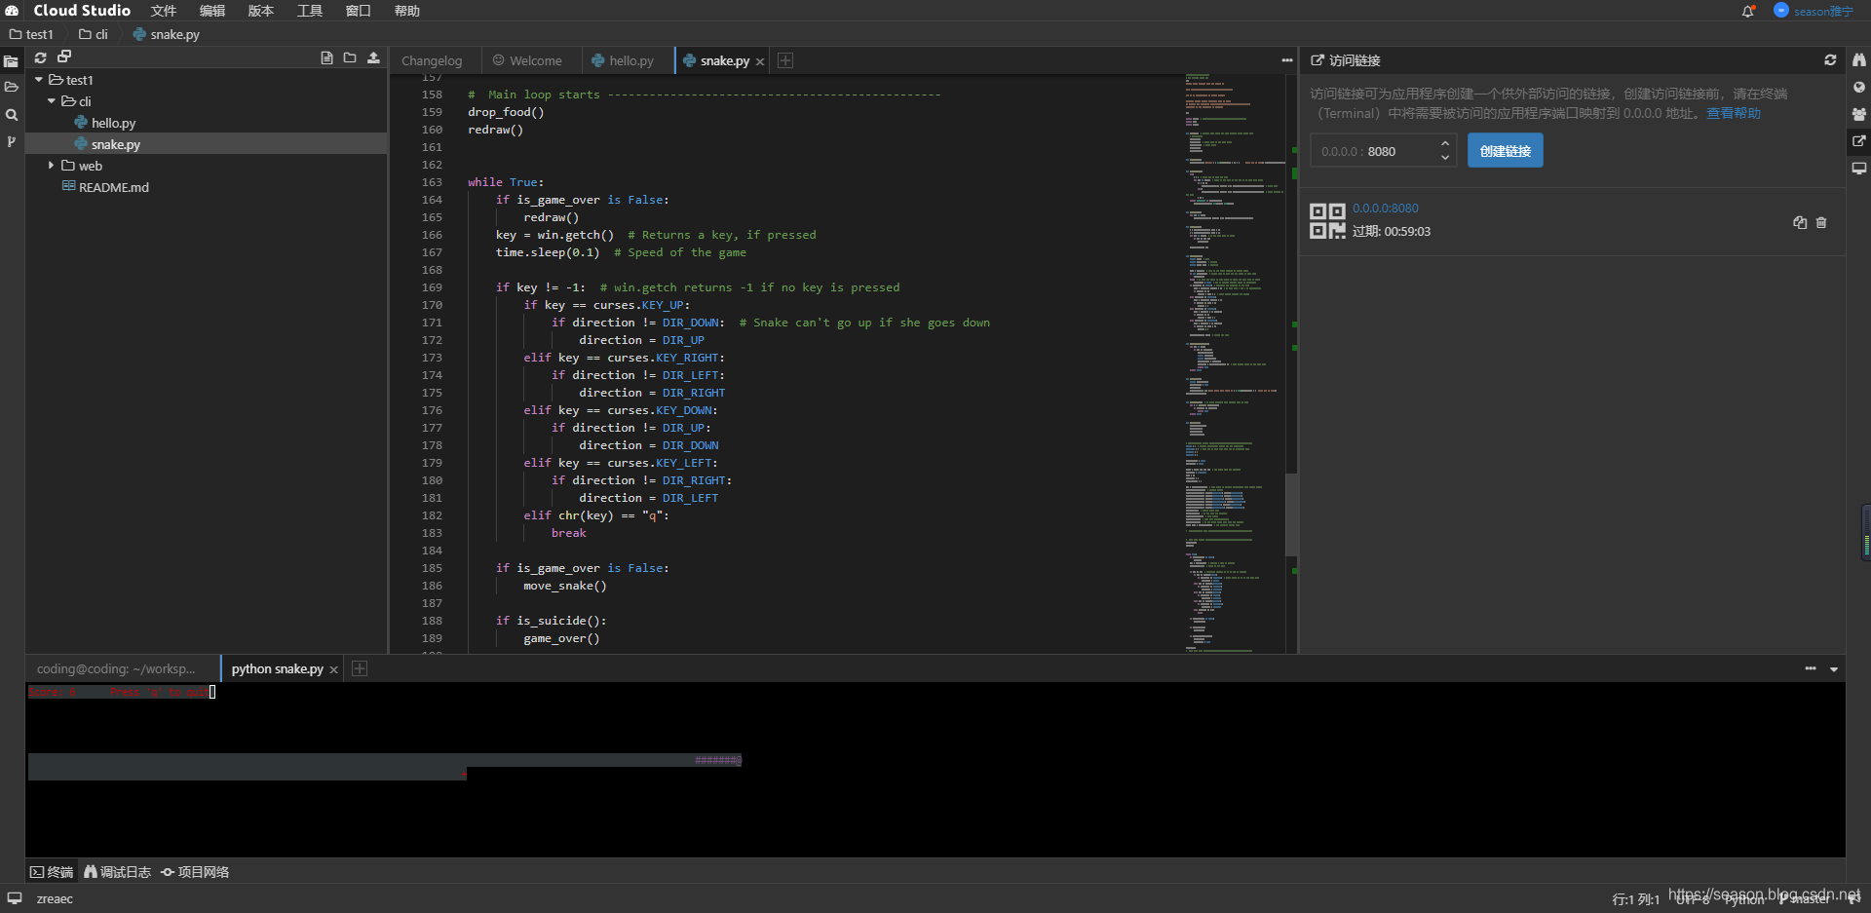Open the git branch panel in left sidebar

(12, 142)
